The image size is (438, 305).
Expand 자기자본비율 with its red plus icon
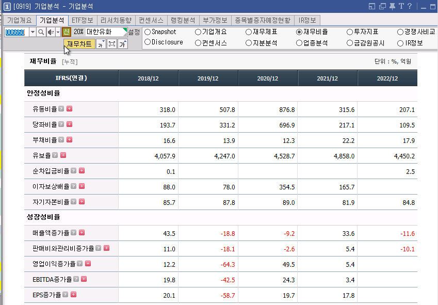tap(82, 202)
